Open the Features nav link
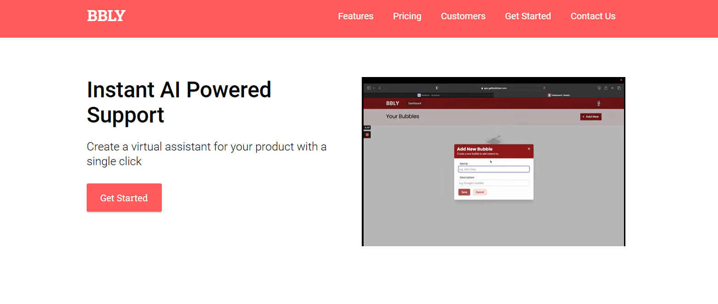 point(356,16)
